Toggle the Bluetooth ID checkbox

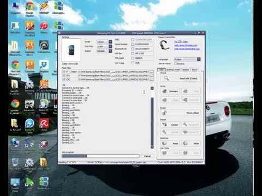133,49
